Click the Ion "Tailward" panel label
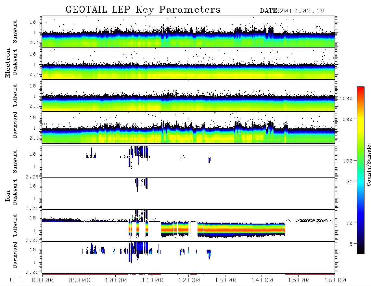 point(15,226)
